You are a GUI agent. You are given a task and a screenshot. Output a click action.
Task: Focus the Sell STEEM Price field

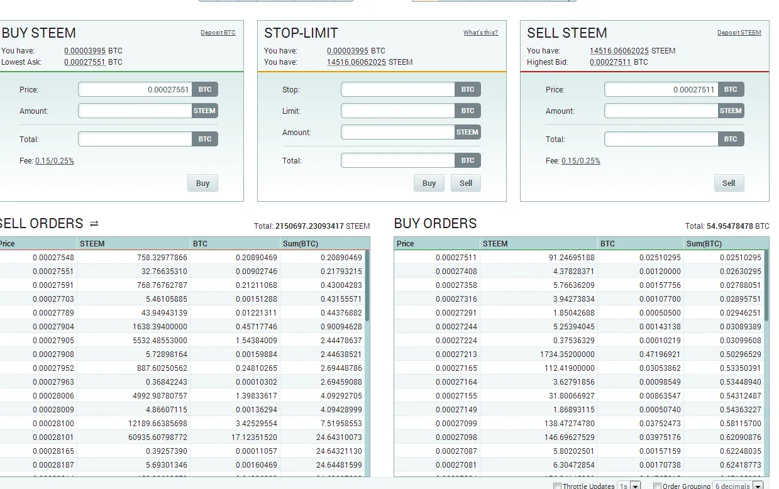pos(661,89)
